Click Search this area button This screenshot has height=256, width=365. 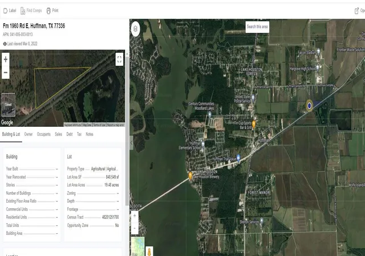[x=257, y=27]
